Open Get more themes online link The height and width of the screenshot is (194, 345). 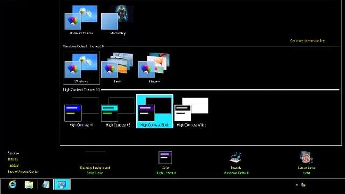click(307, 41)
